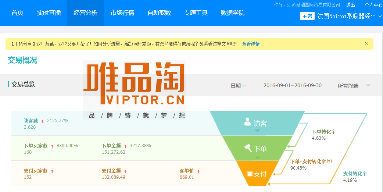Click the red arrow beside 支付金额
The height and width of the screenshot is (192, 383).
click(125, 171)
